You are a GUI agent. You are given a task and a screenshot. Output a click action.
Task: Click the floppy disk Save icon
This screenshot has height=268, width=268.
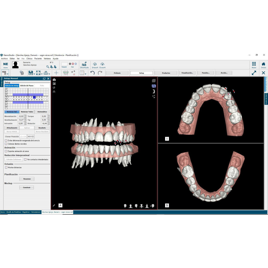point(31,73)
